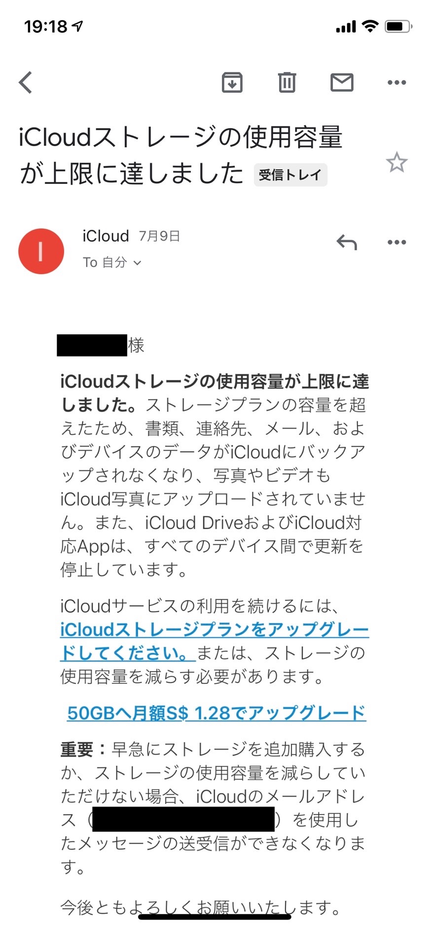Tap the red iCloud sender avatar
Screen dimensions: 429x929
[x=41, y=251]
